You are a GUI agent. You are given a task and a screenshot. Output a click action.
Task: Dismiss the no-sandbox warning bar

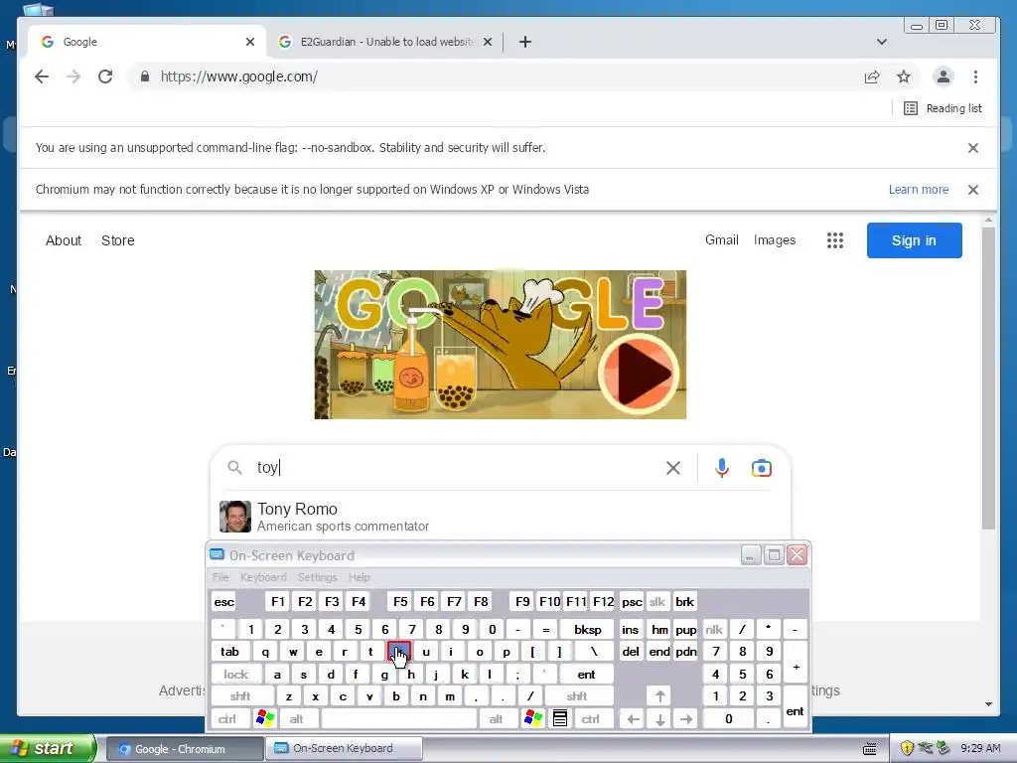(973, 148)
